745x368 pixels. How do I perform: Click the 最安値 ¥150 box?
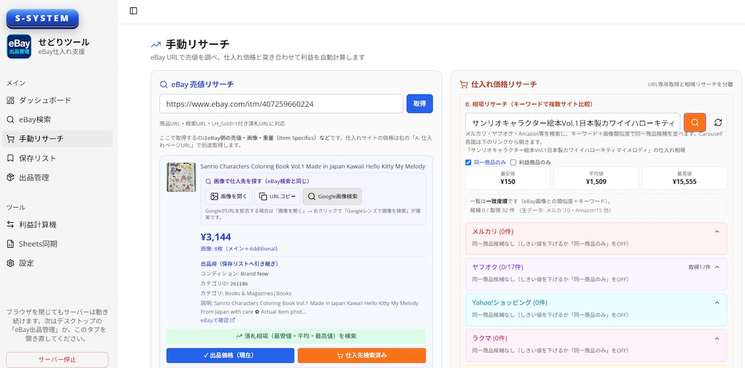pos(507,178)
